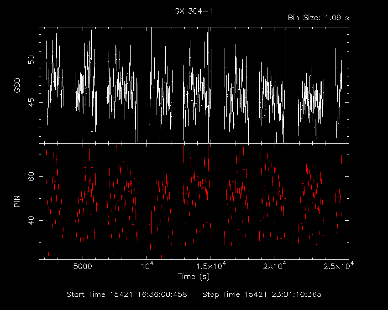
Task: Click the x-axis tick label 10^4
Action: click(147, 265)
